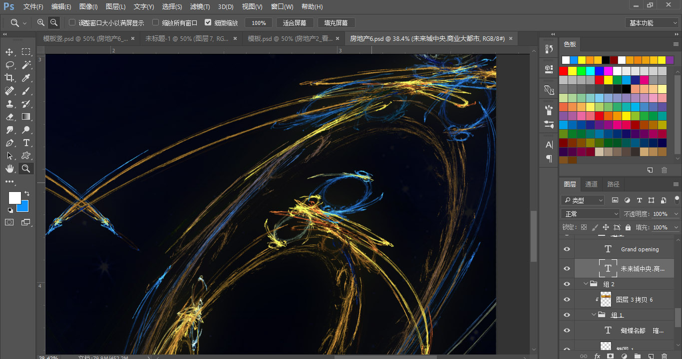The height and width of the screenshot is (359, 682).
Task: Select the Path Selection arrow tool
Action: 9,156
